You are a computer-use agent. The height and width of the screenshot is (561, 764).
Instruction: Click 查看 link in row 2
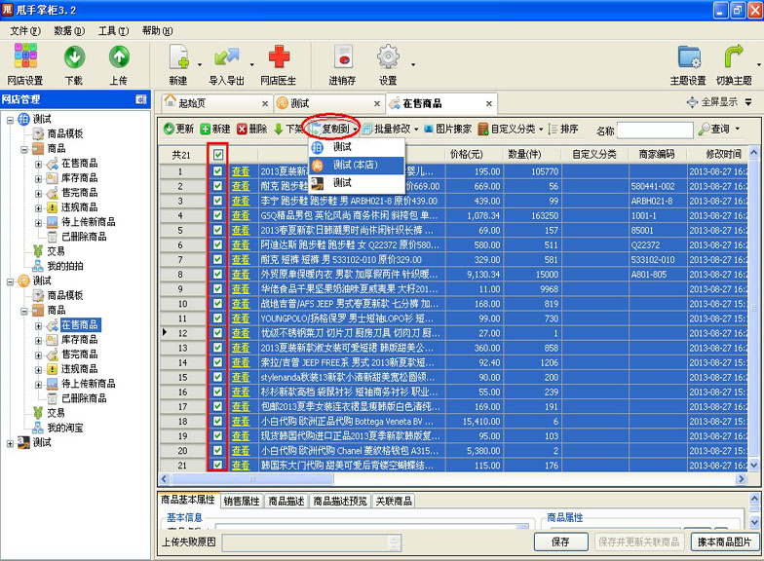click(241, 186)
